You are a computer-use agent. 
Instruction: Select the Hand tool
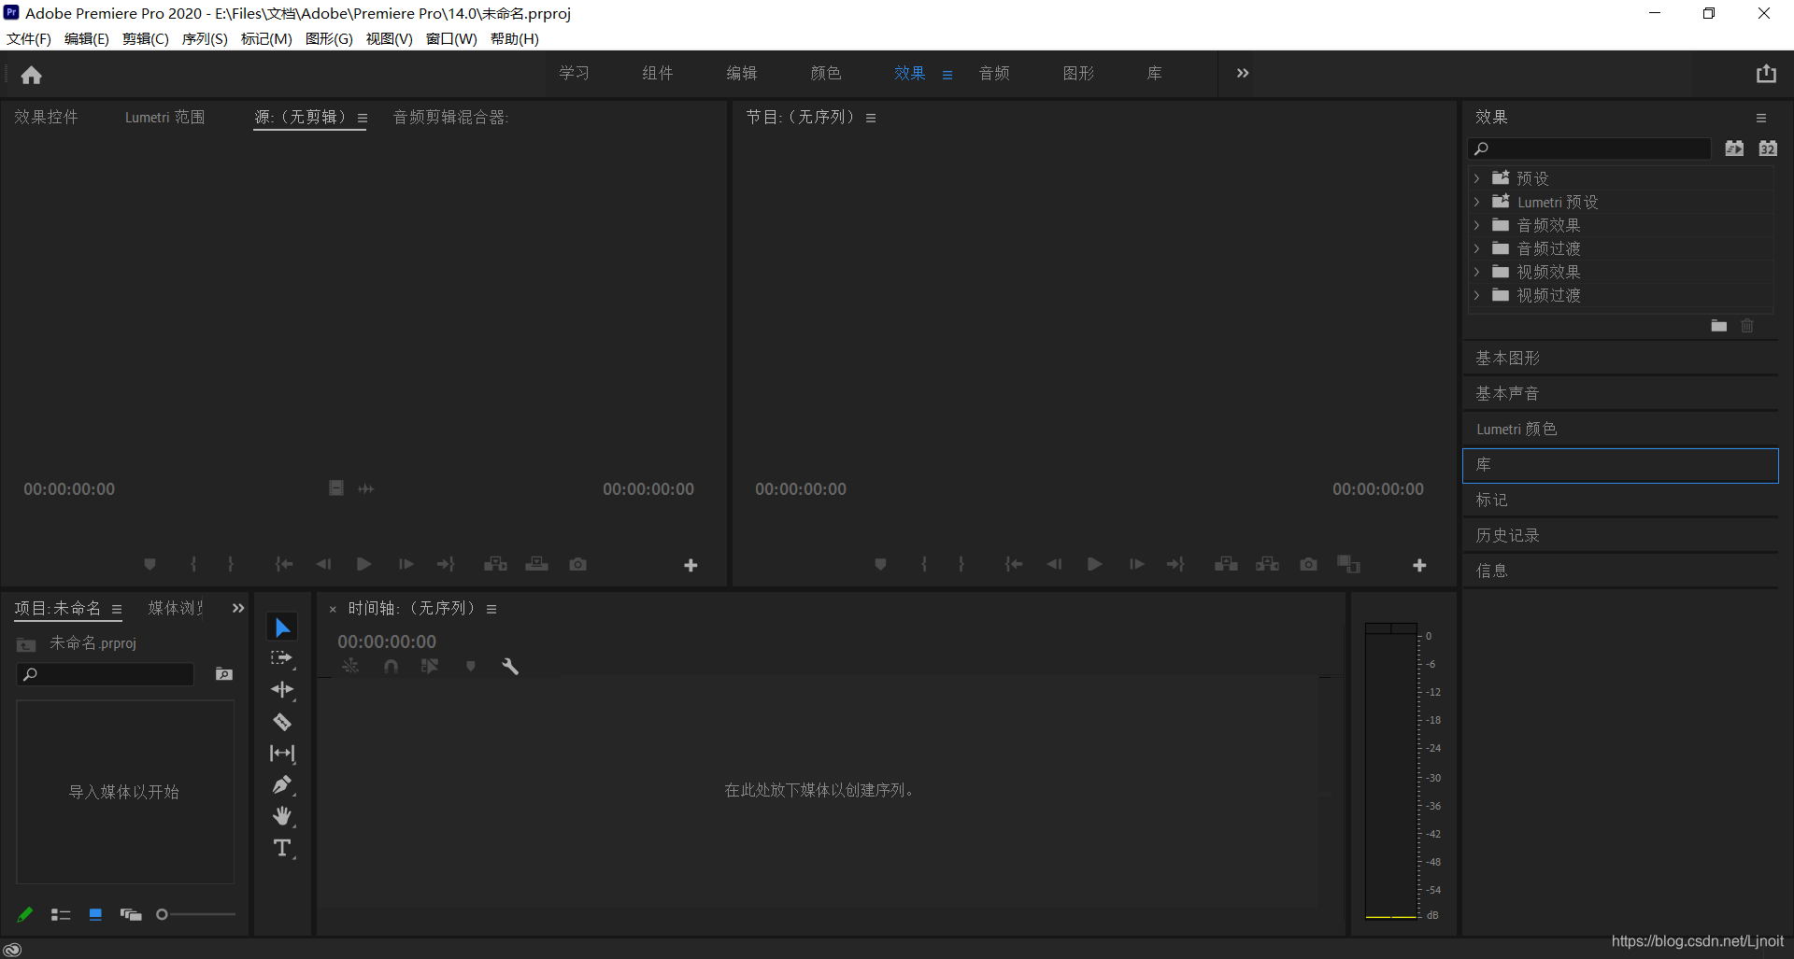coord(282,816)
